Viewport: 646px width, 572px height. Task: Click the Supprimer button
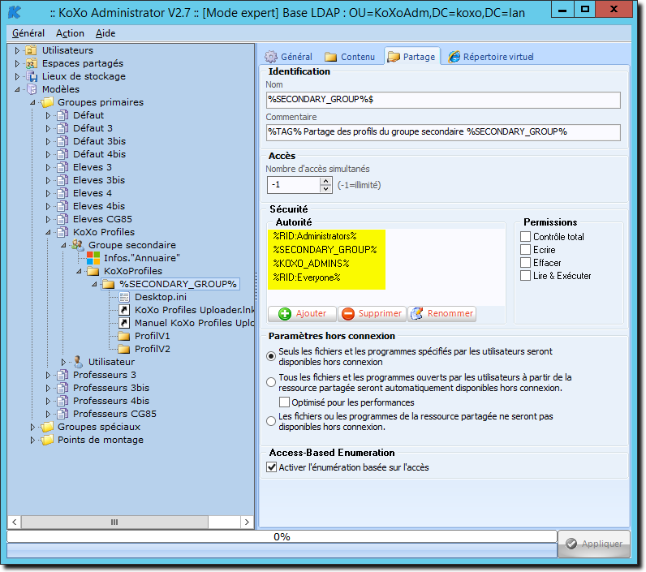pos(372,314)
